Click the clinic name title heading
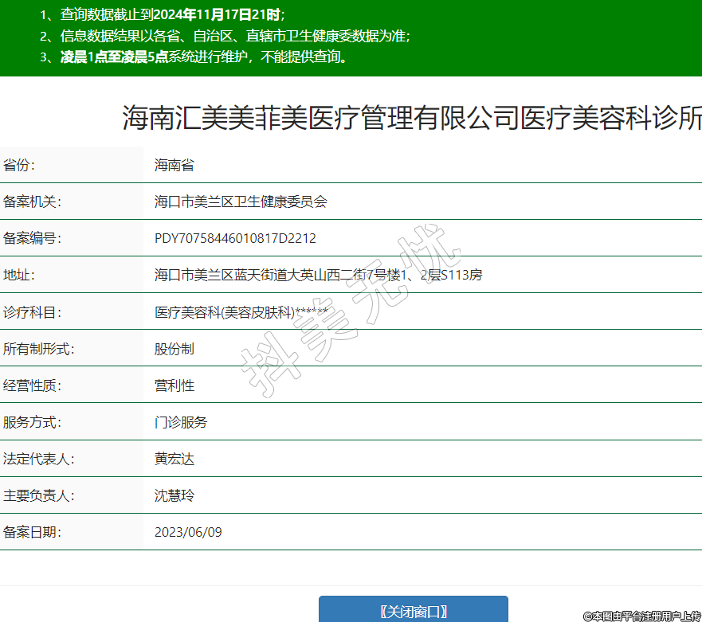Image resolution: width=702 pixels, height=622 pixels. point(412,119)
